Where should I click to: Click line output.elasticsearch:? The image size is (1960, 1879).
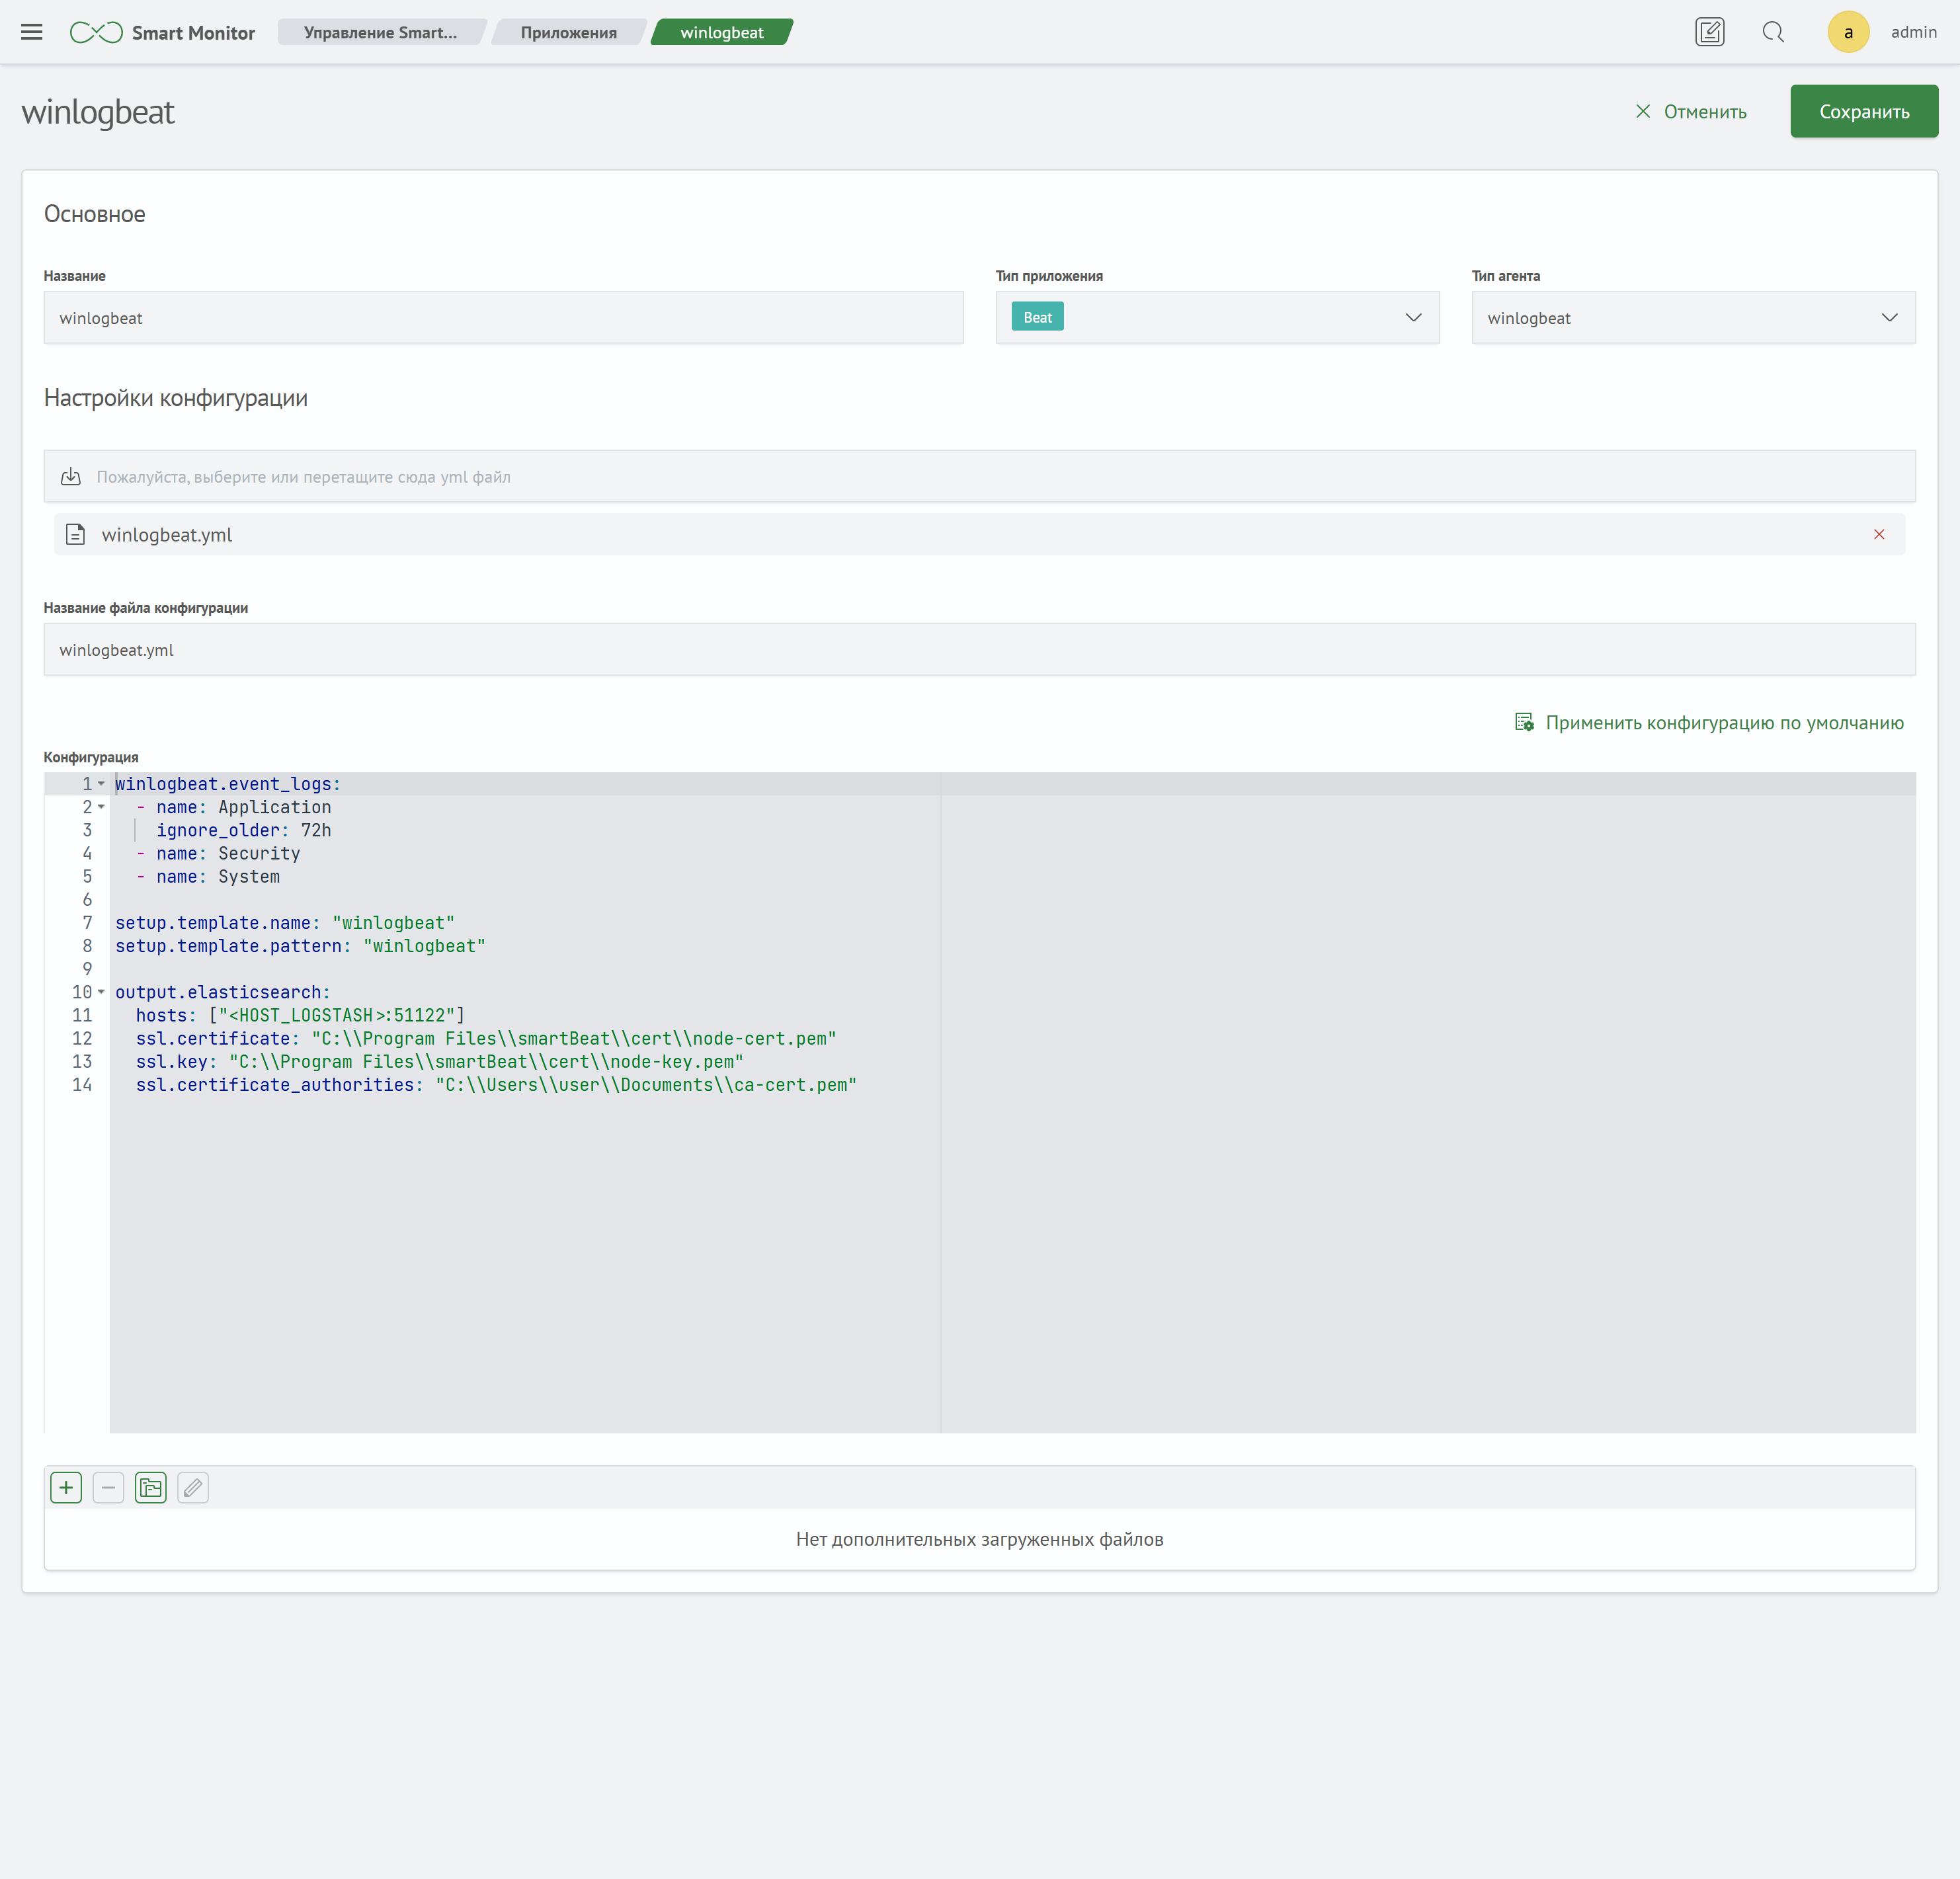coord(223,992)
